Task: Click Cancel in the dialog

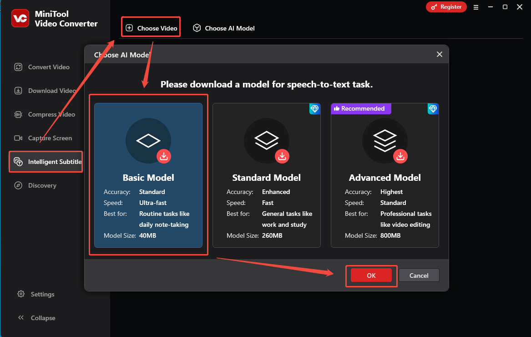Action: (419, 276)
